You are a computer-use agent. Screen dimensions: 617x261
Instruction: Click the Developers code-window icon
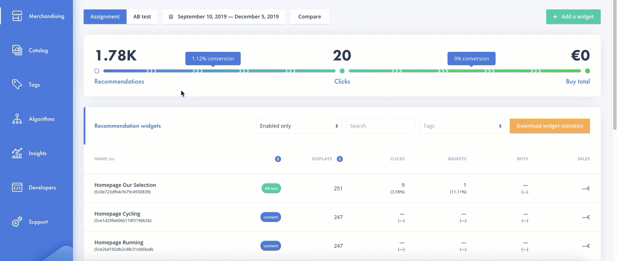tap(17, 187)
